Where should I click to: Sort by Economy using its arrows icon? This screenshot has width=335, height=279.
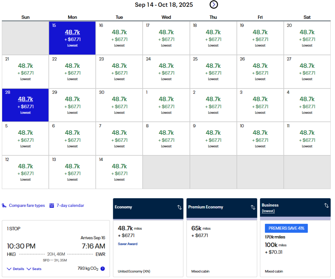coord(179,207)
